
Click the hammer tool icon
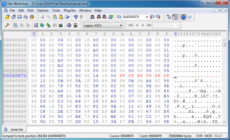7,25
